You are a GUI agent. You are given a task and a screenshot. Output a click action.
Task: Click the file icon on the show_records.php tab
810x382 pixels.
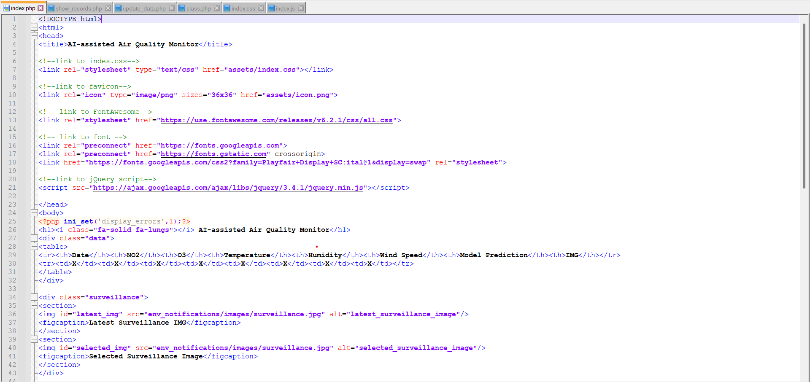click(x=51, y=8)
